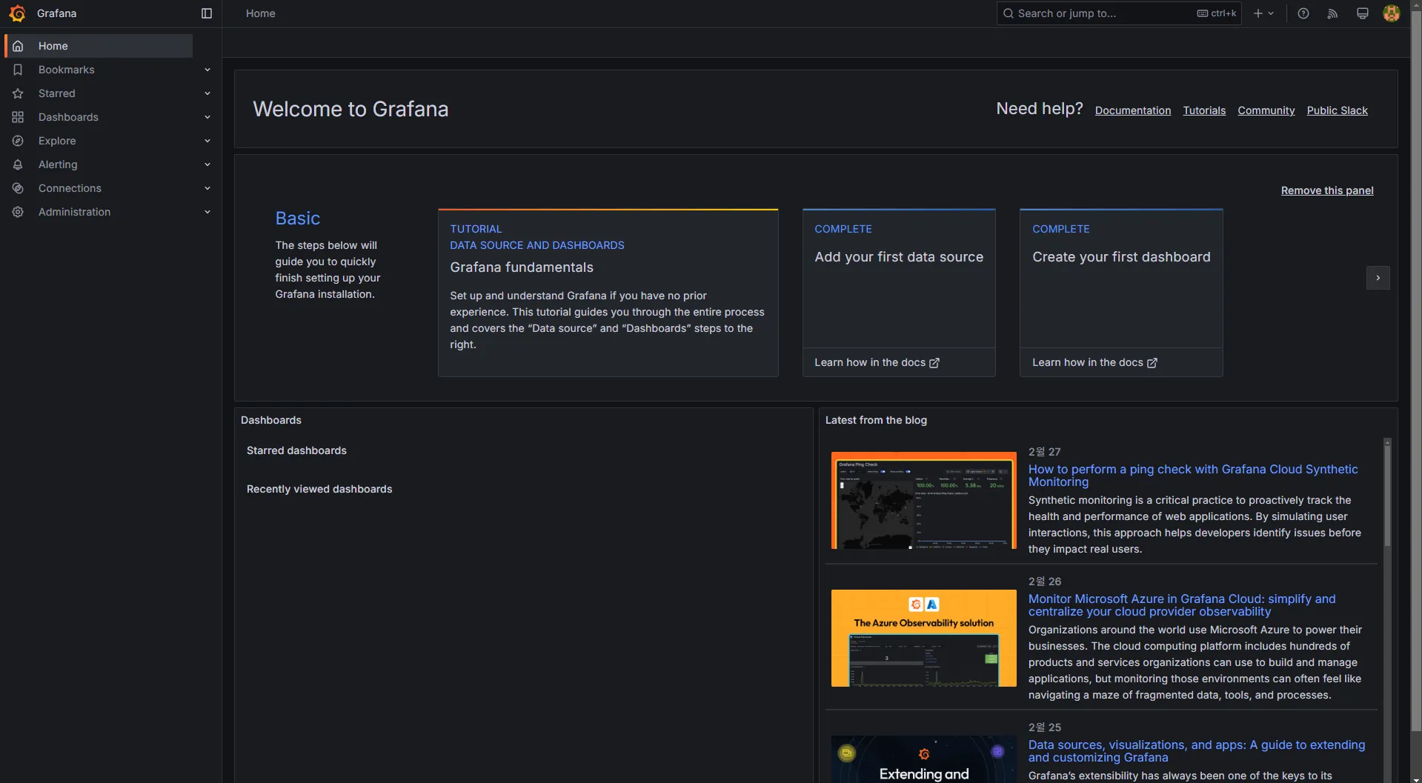Viewport: 1422px width, 783px height.
Task: Open the News RSS feed icon
Action: [x=1332, y=13]
